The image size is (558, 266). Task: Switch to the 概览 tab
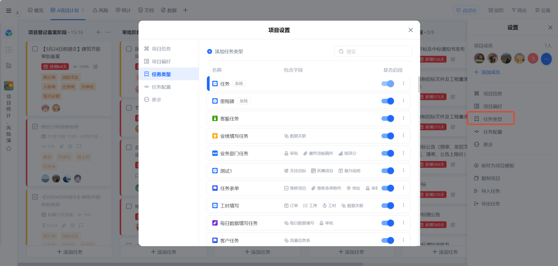36,10
